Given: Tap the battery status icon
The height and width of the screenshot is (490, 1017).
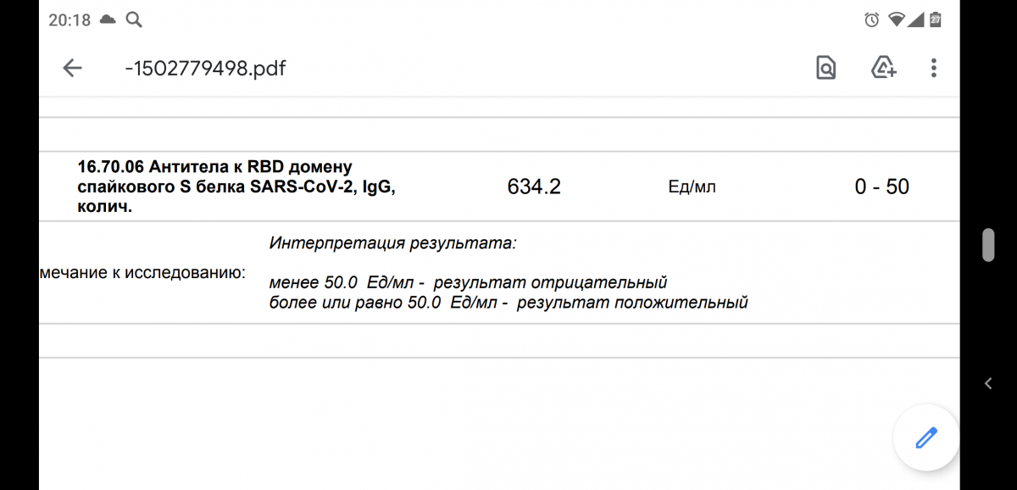Looking at the screenshot, I should click(936, 19).
